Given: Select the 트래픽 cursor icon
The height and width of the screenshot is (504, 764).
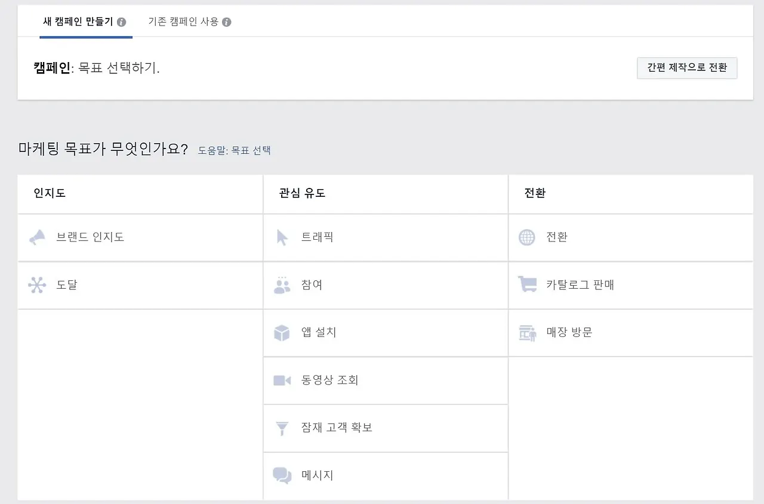Looking at the screenshot, I should click(x=282, y=237).
